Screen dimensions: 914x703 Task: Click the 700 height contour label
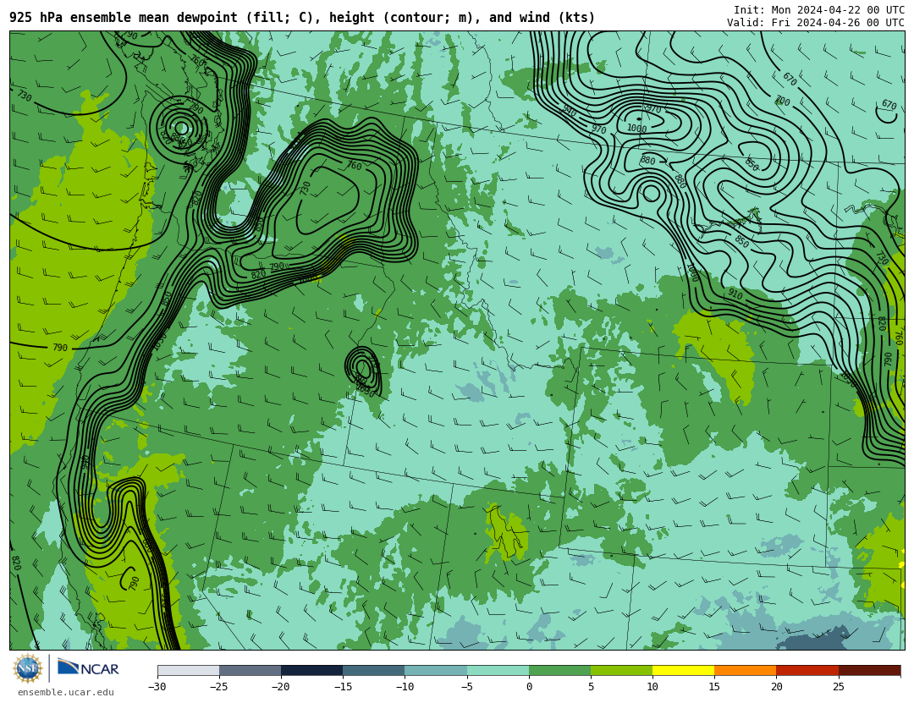pyautogui.click(x=782, y=101)
